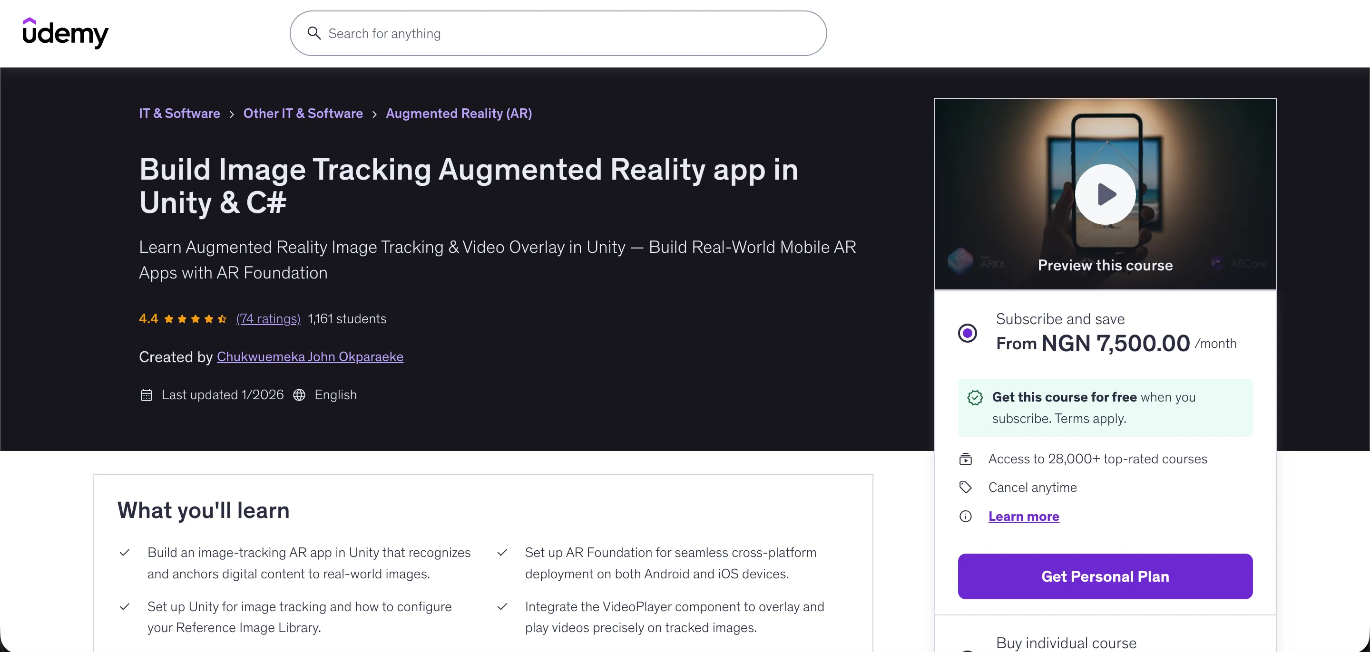Image resolution: width=1370 pixels, height=652 pixels.
Task: Click checkmark beside Set up Unity for image tracking
Action: pos(125,607)
